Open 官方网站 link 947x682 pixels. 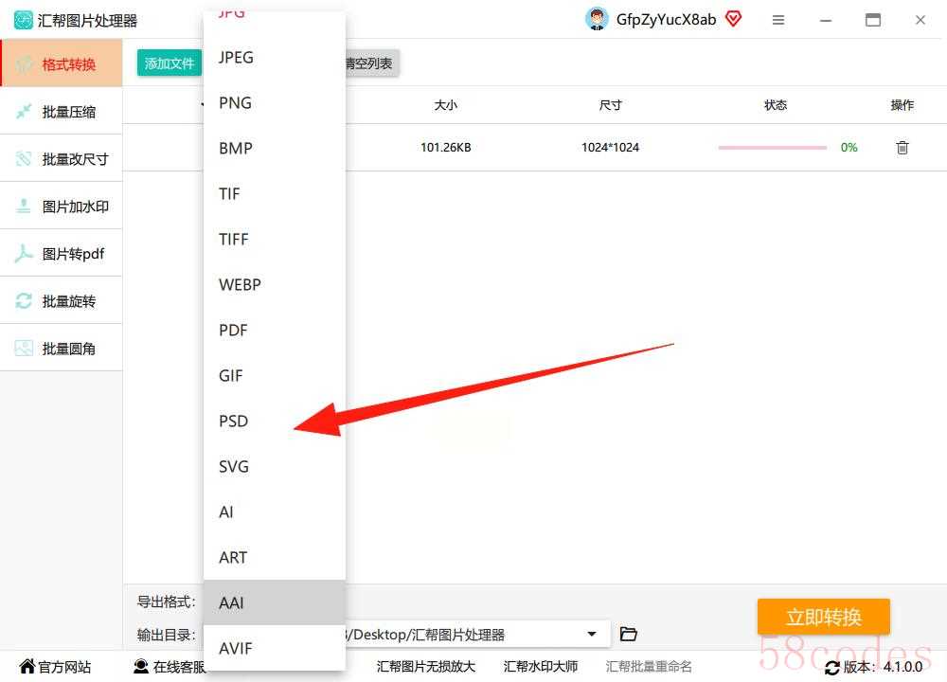[64, 667]
